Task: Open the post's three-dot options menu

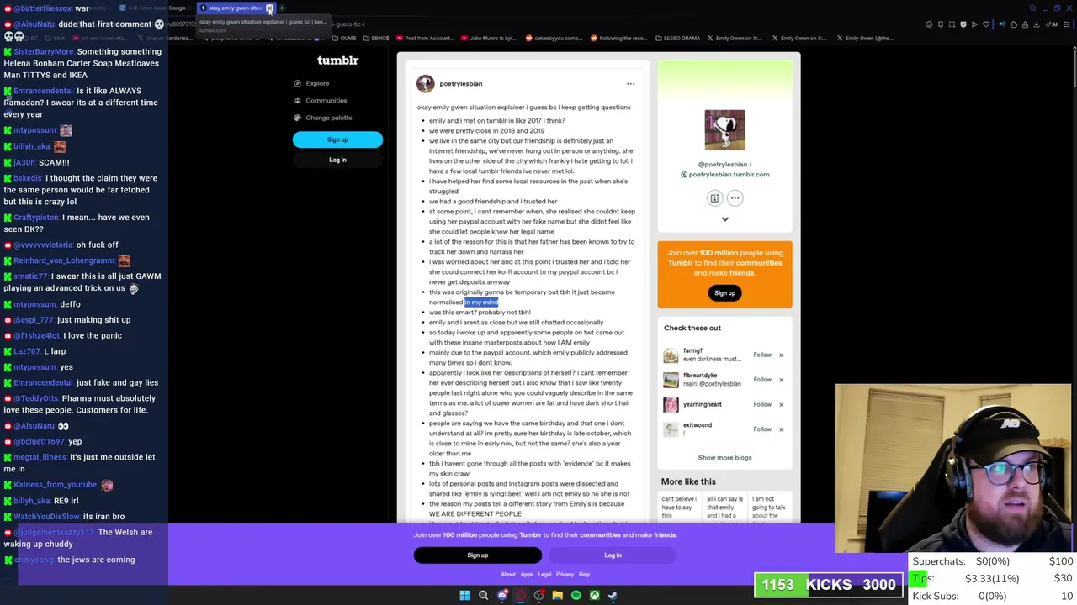Action: (630, 84)
